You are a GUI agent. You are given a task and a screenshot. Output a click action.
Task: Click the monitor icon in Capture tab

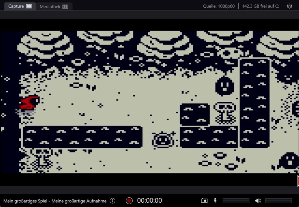(29, 6)
